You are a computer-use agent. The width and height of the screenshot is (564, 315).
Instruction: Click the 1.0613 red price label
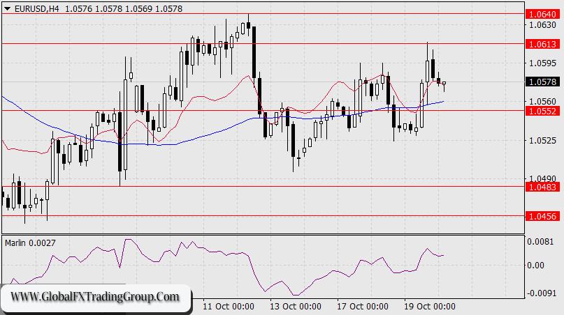pyautogui.click(x=543, y=44)
